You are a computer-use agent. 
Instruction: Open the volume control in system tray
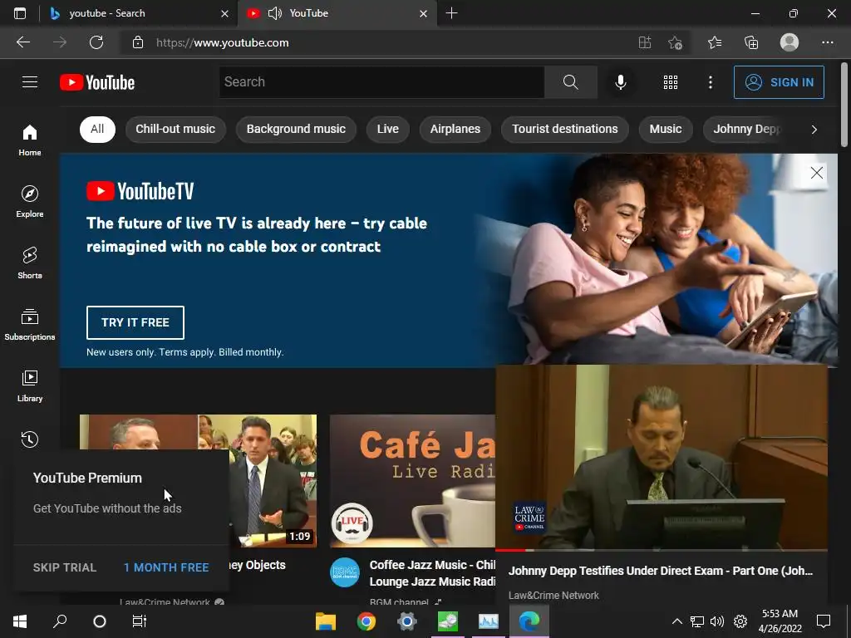717,621
